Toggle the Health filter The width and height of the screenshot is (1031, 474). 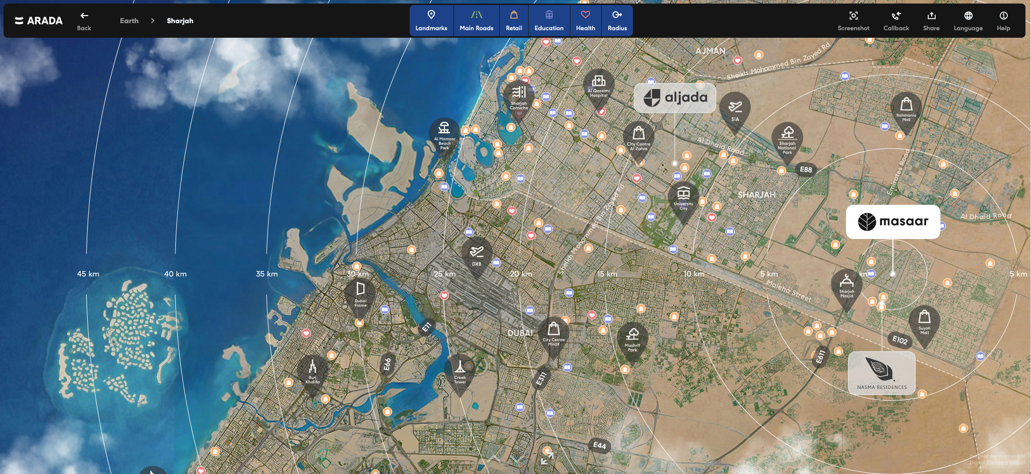(586, 21)
